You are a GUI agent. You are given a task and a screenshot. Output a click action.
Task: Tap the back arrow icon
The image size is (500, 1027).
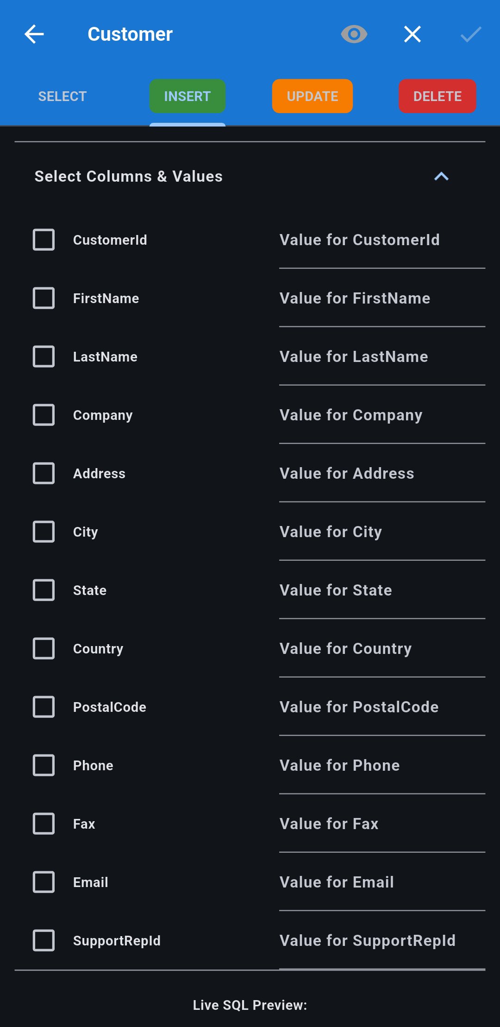(x=34, y=34)
